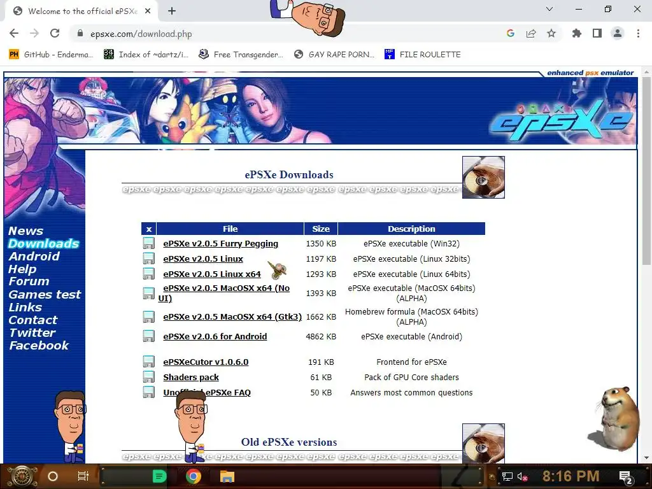Open the Games test sidebar link
Image resolution: width=652 pixels, height=489 pixels.
click(45, 294)
